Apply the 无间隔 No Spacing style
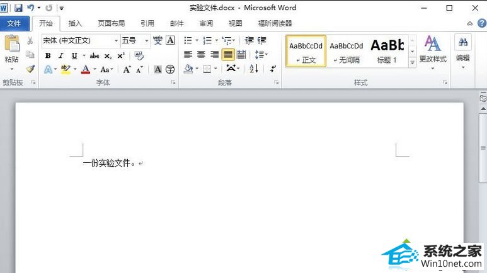This screenshot has width=487, height=273. pos(347,51)
